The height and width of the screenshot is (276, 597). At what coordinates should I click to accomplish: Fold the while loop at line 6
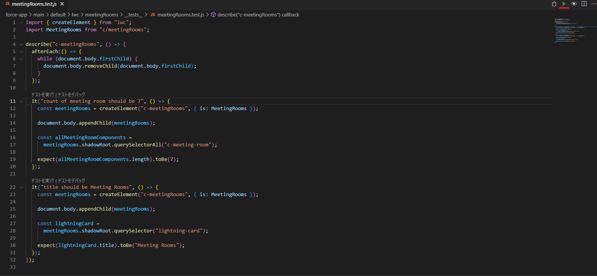click(21, 59)
